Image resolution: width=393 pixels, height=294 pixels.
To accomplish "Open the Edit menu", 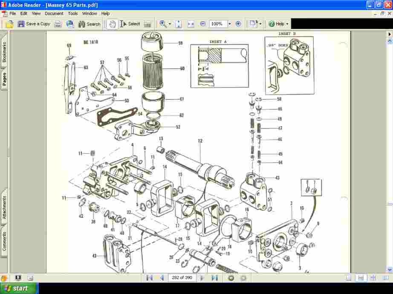I will tap(23, 14).
